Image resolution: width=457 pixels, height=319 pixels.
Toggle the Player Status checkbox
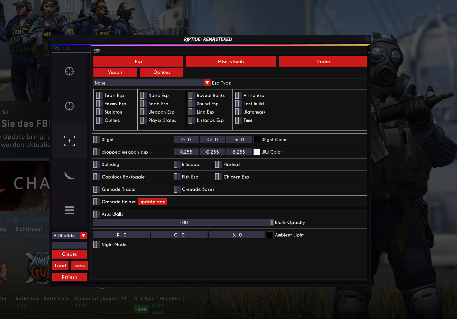(144, 120)
